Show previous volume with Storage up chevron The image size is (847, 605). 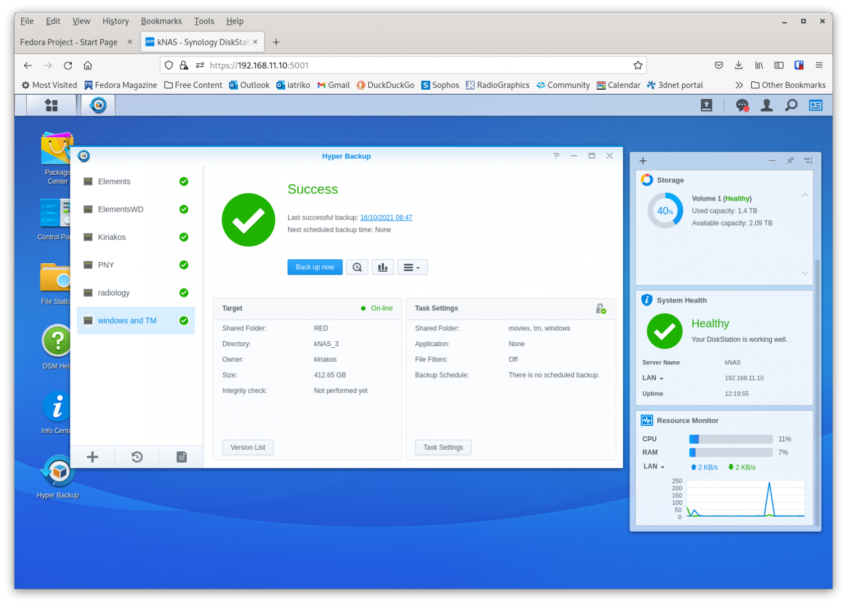click(805, 195)
